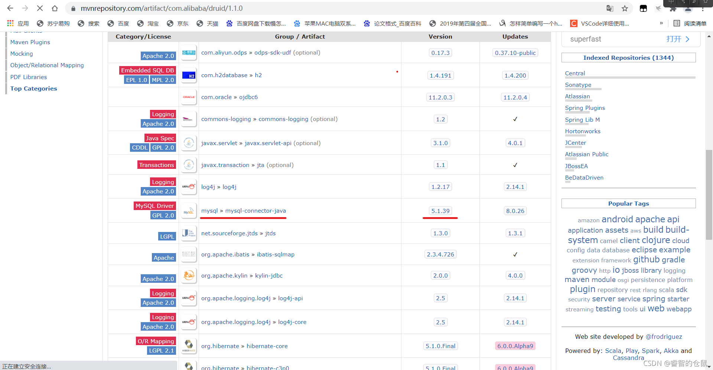Click the jtds artifact icon
The image size is (713, 370).
pos(189,233)
